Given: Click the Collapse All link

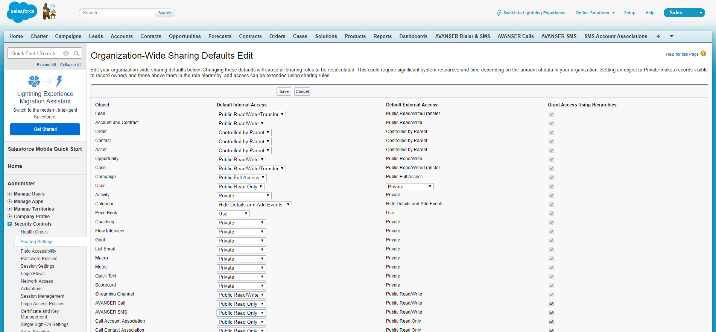Looking at the screenshot, I should point(71,65).
